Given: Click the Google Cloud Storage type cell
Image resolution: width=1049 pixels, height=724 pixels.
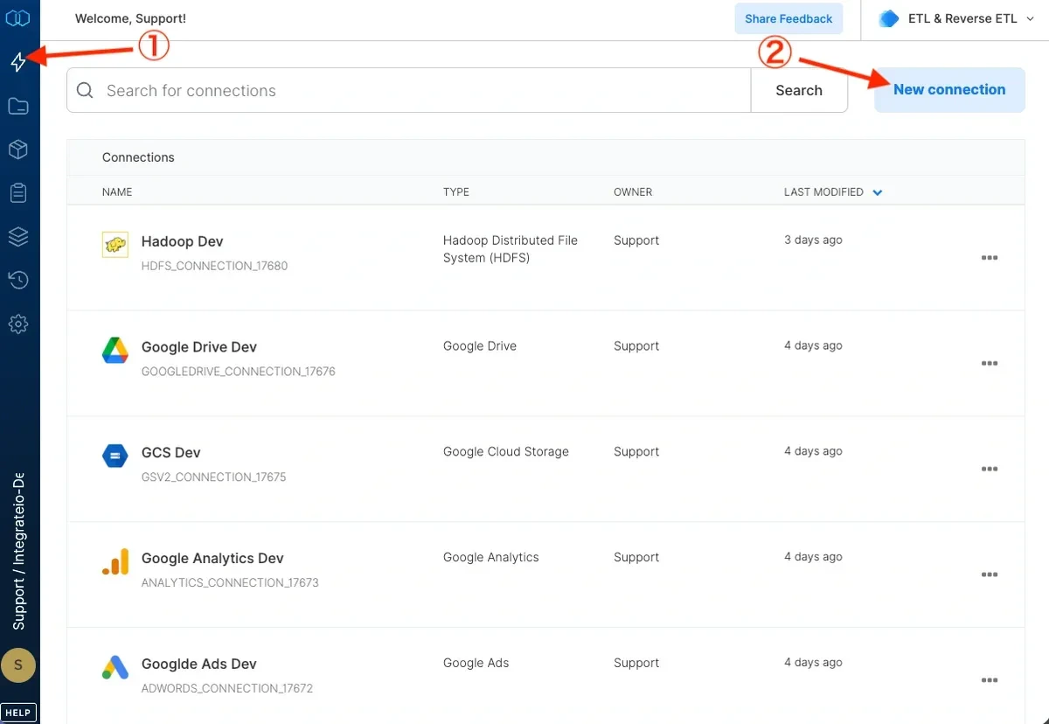Looking at the screenshot, I should coord(506,452).
